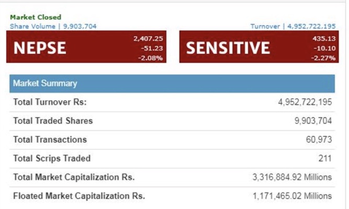
Task: Click the Floated Market Capitalization Rs. row
Action: point(172,196)
